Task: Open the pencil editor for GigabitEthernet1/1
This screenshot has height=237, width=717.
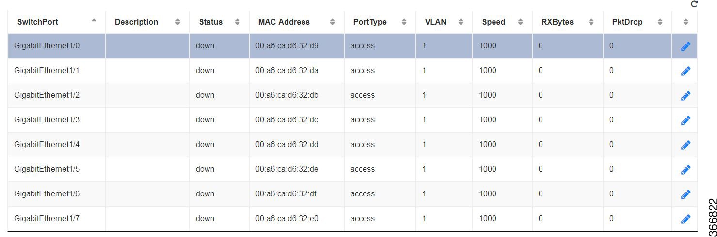Action: pos(685,71)
